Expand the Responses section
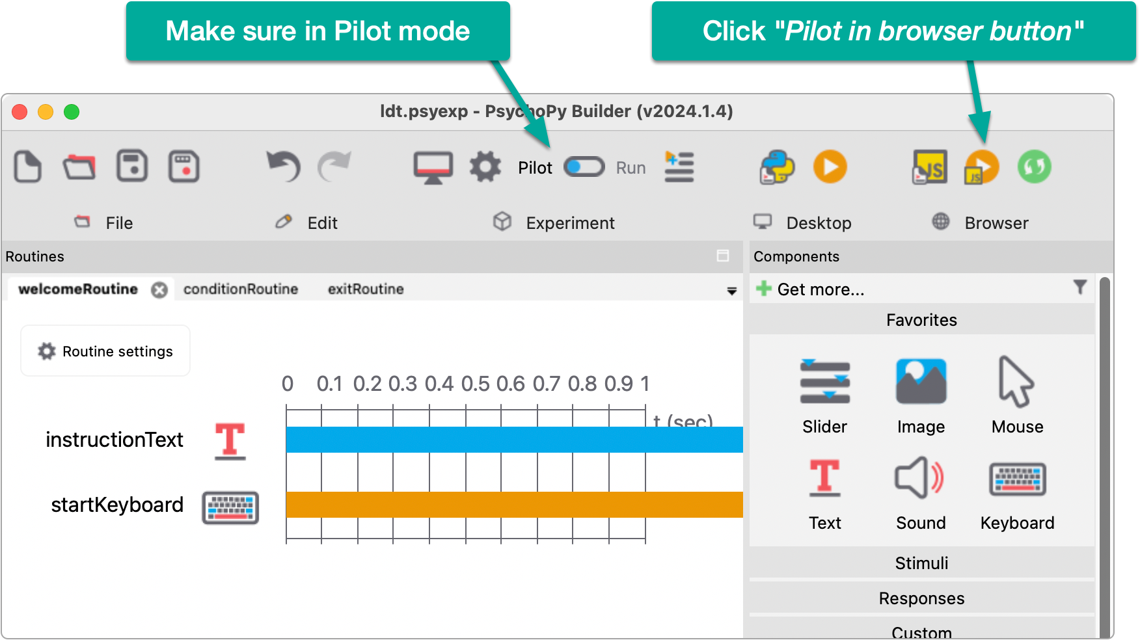This screenshot has height=640, width=1140. (x=921, y=598)
